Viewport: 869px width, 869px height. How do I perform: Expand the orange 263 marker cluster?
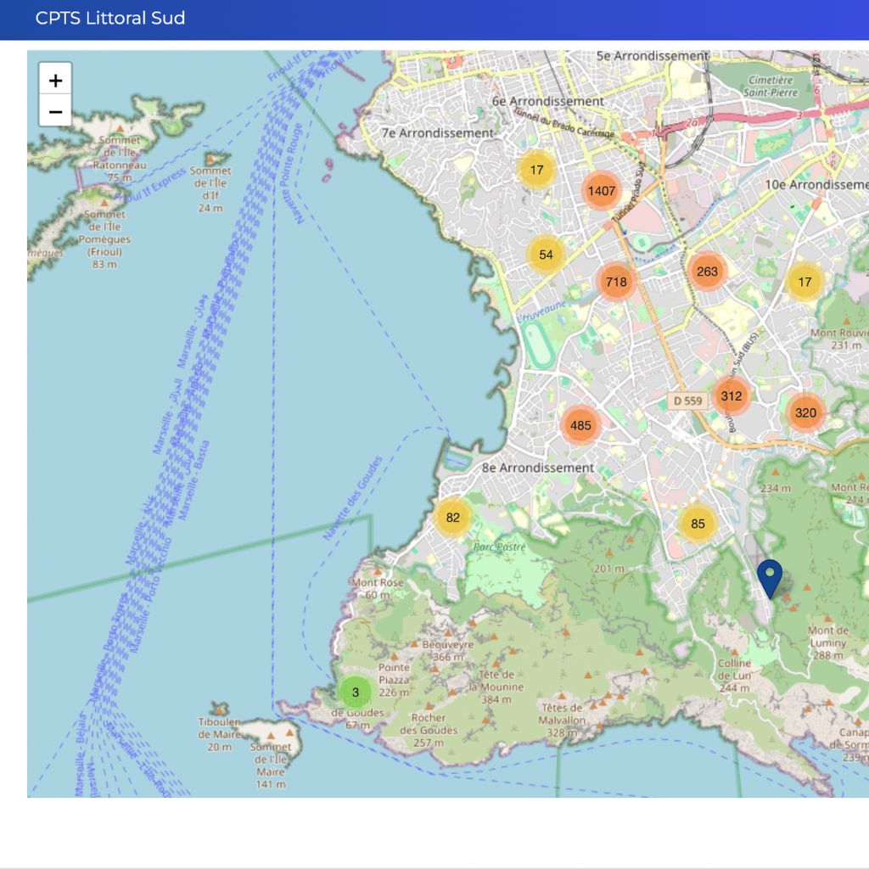point(706,272)
